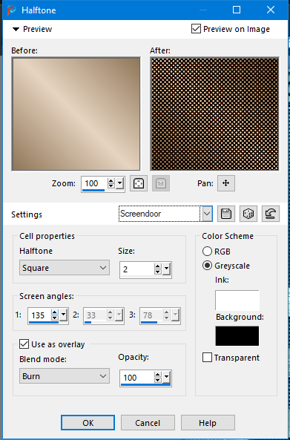Click Screen angle 1 field showing 135

(39, 315)
